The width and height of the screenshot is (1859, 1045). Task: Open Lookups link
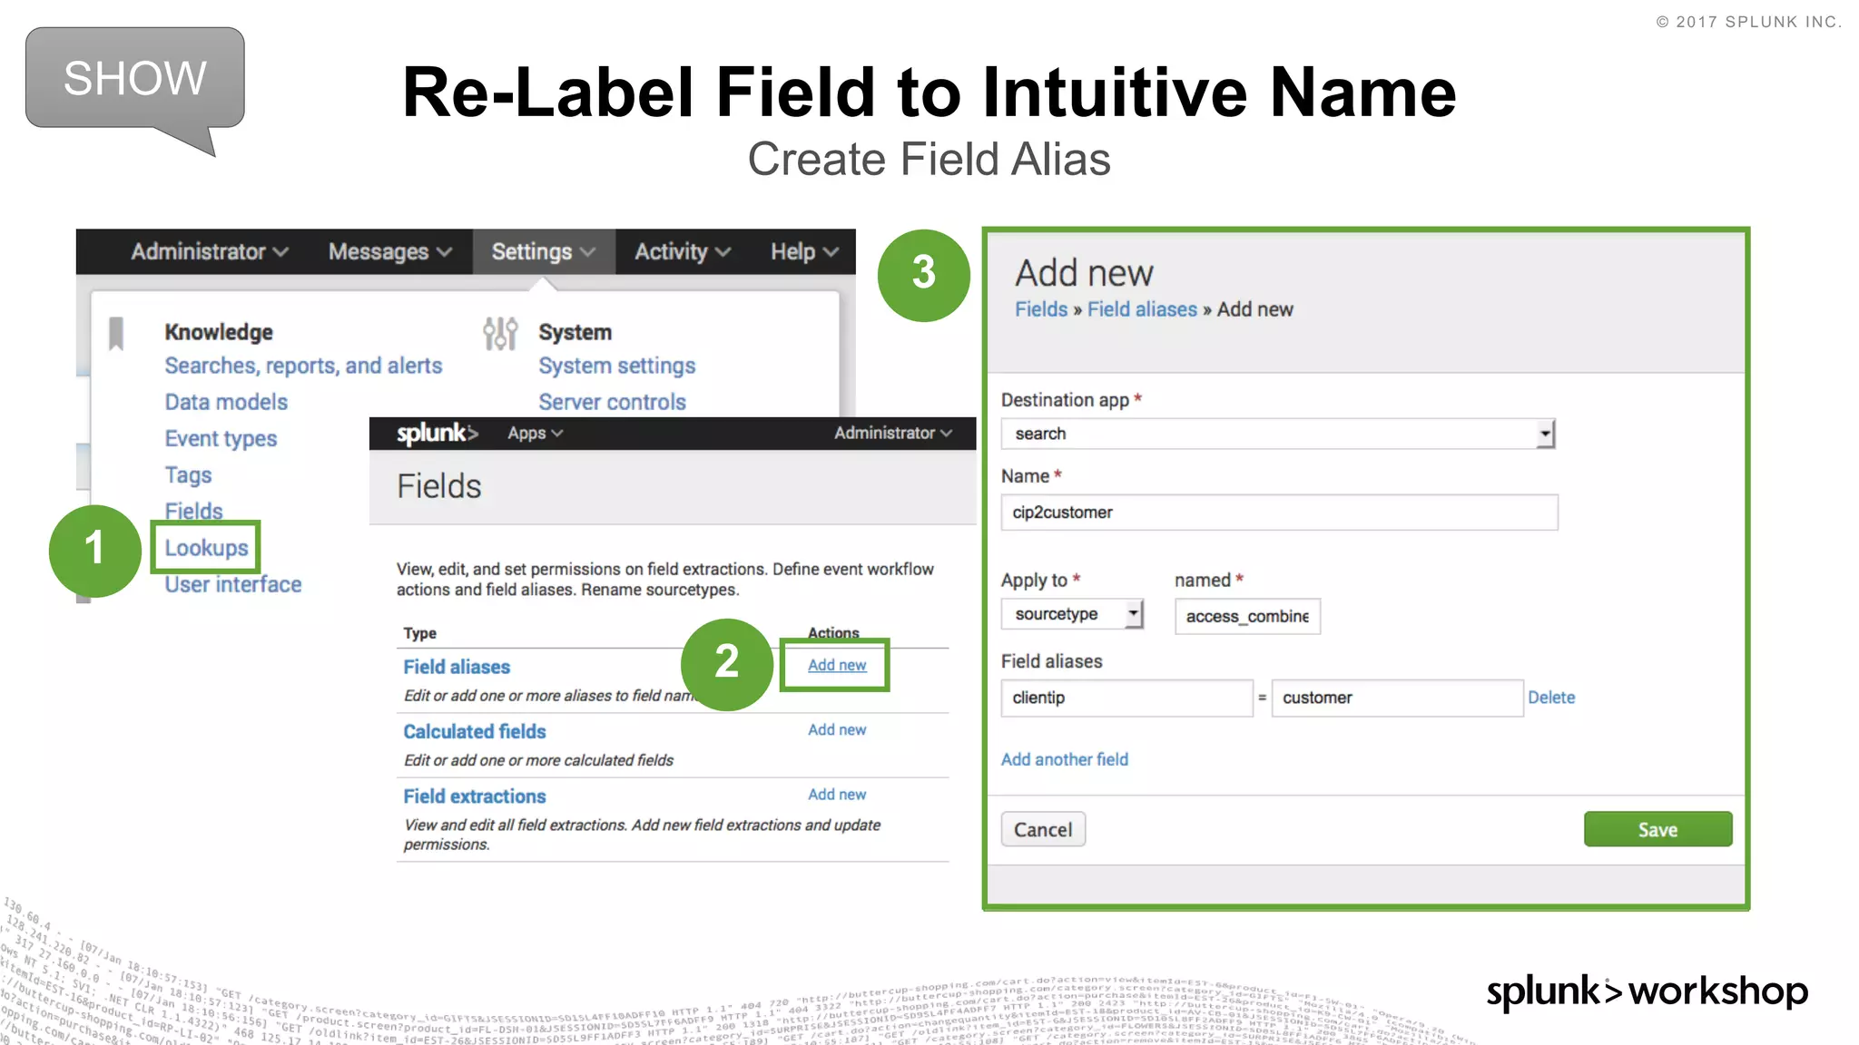[x=206, y=548]
